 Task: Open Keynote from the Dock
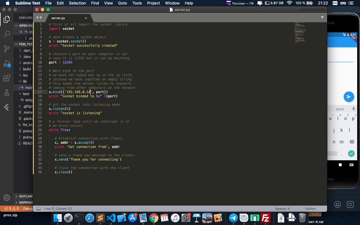[197, 218]
